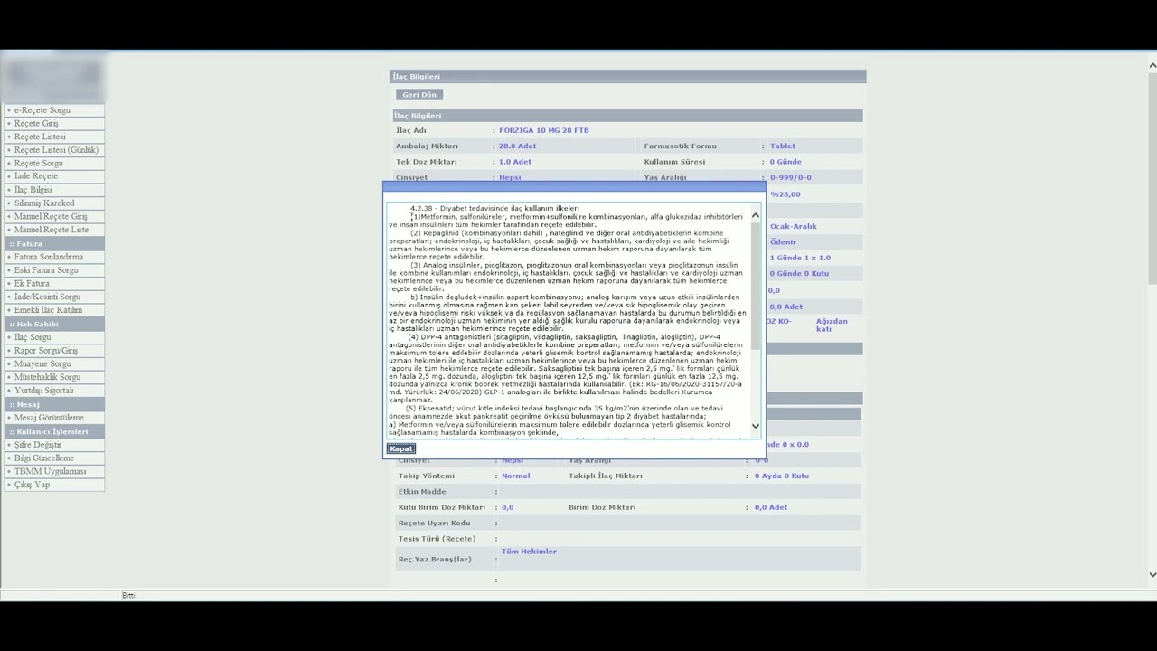
Task: Click the %28,00 value
Action: (785, 194)
